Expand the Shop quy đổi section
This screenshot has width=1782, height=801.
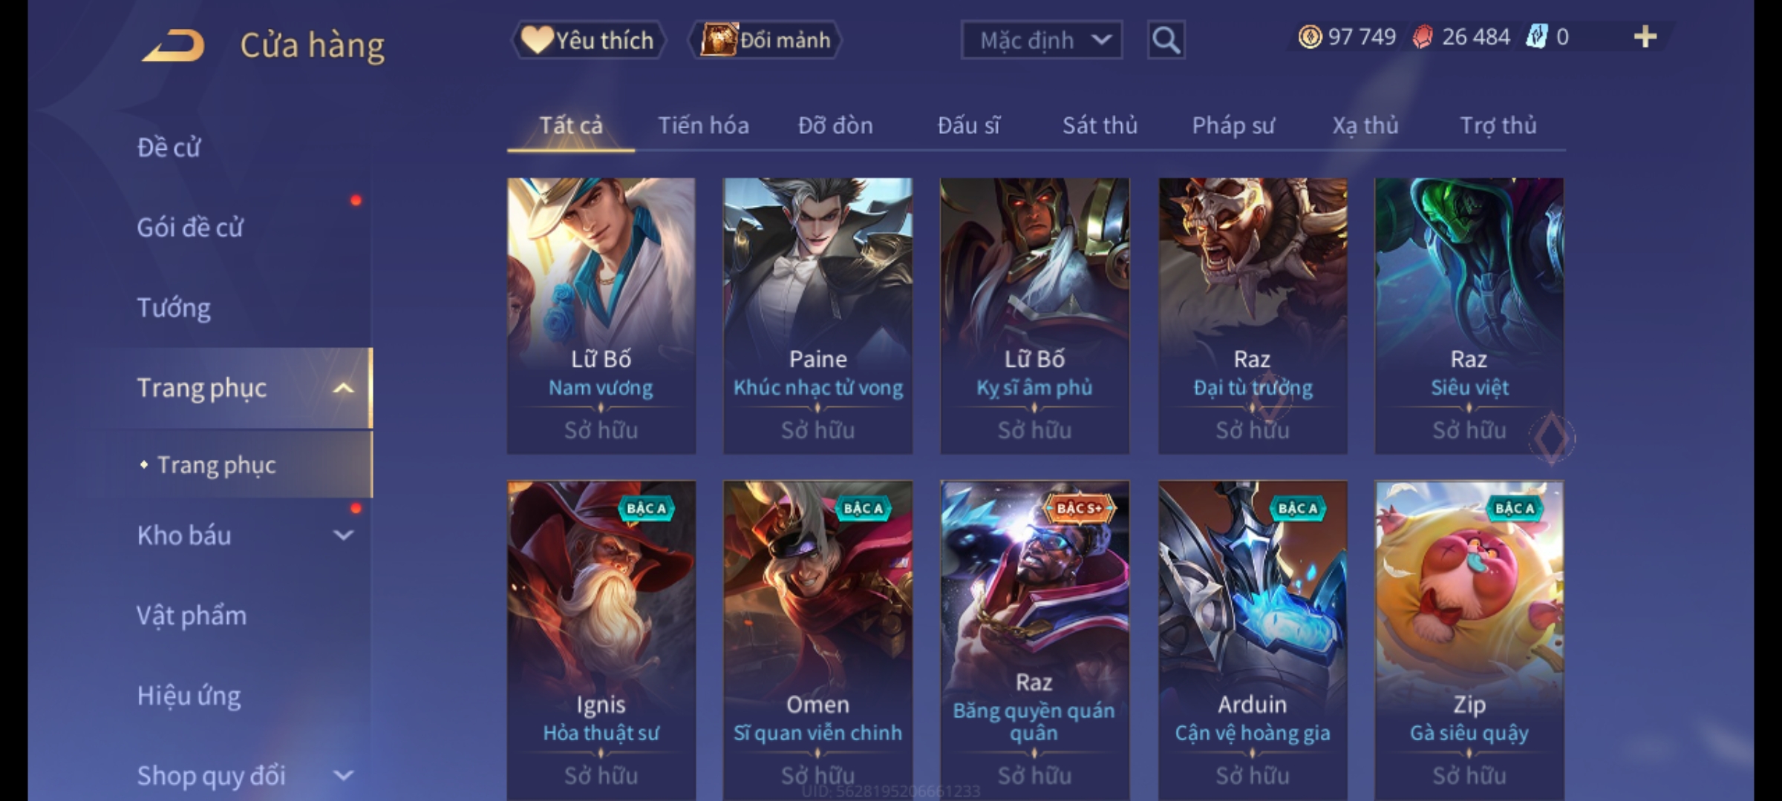click(343, 776)
